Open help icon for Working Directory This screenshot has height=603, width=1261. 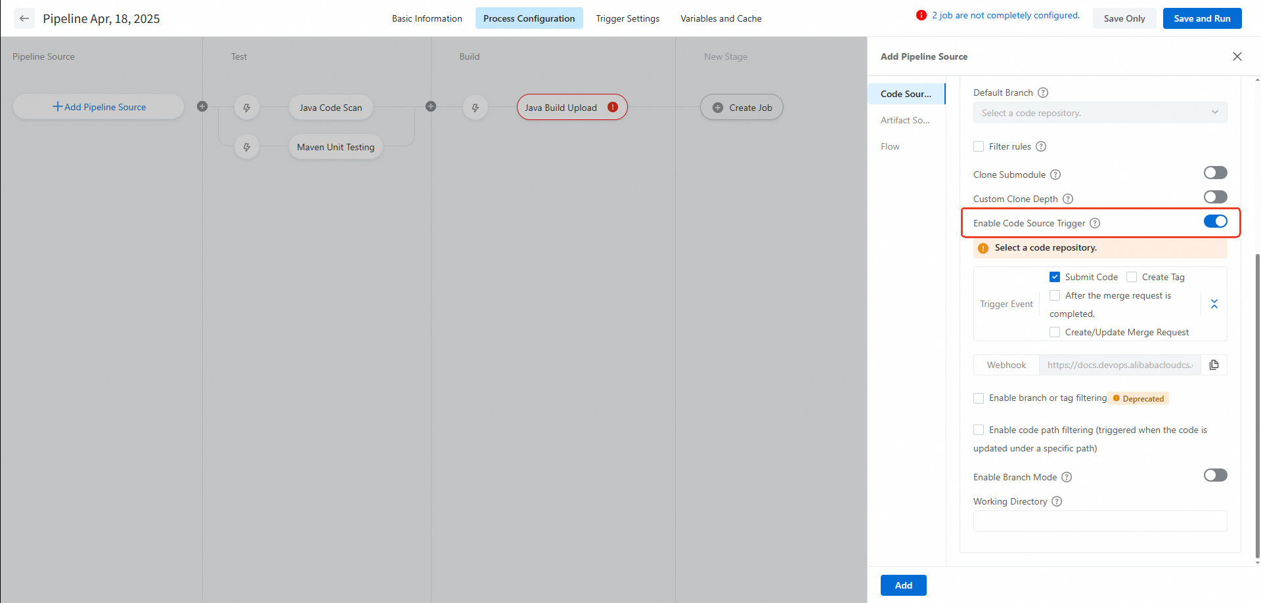(x=1057, y=501)
